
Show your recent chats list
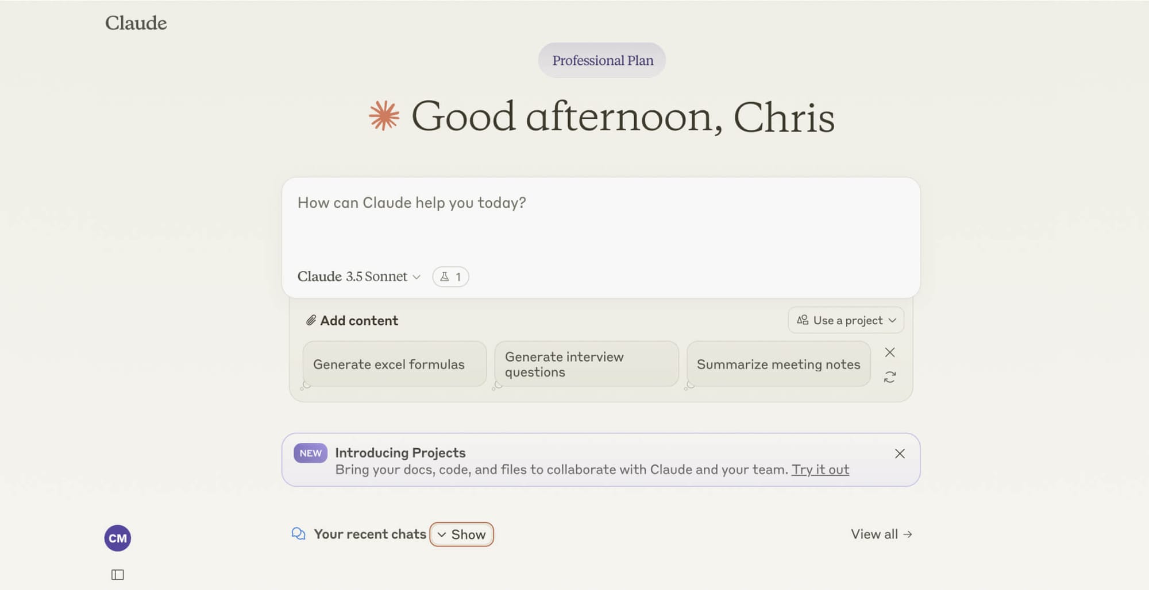461,534
